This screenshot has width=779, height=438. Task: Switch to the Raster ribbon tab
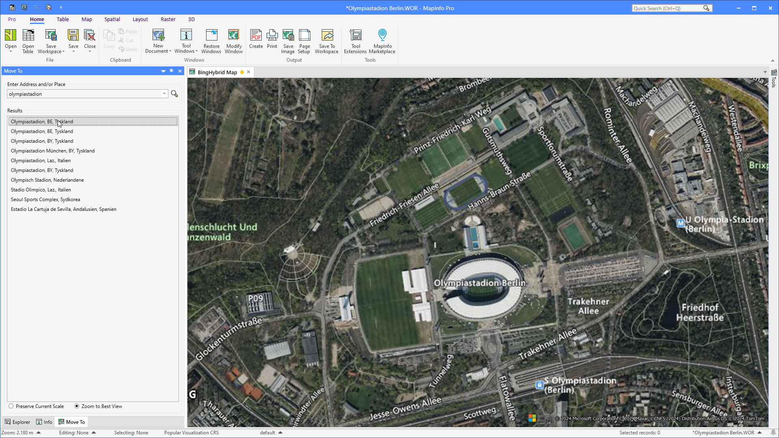click(168, 19)
